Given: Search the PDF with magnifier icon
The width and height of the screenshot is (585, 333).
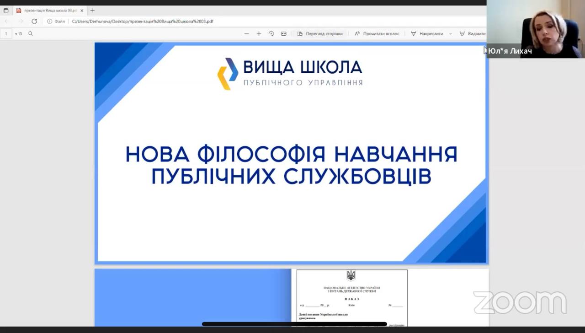Looking at the screenshot, I should click(x=31, y=34).
